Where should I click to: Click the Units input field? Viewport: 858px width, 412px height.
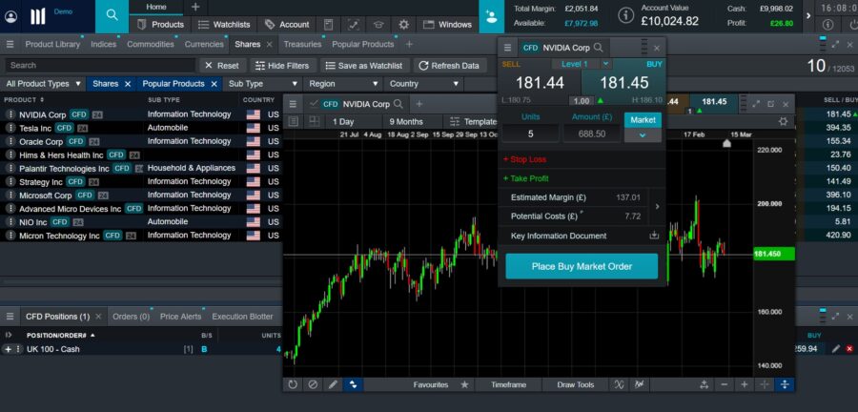531,134
